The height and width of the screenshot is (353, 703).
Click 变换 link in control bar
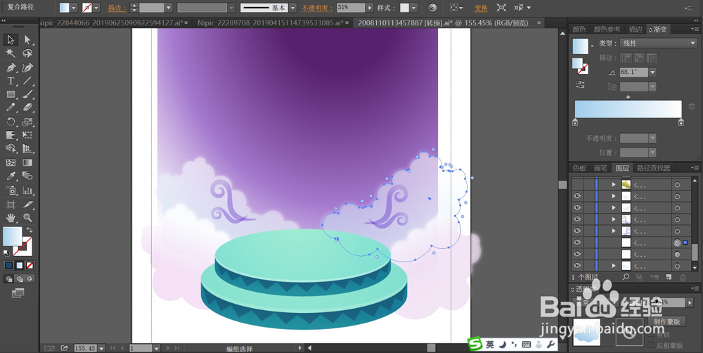pyautogui.click(x=481, y=8)
